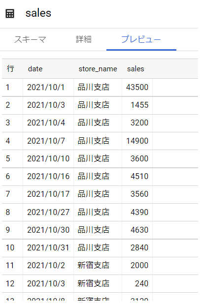Switch to the スキーマ tab
200x306 pixels.
[30, 39]
